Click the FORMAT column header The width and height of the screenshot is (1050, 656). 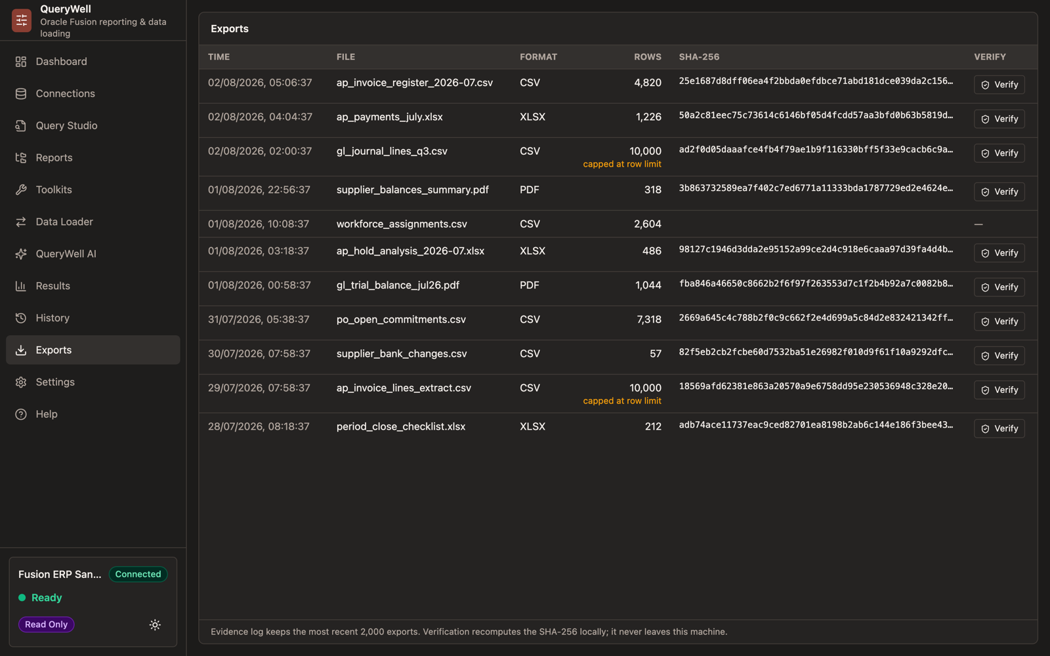(538, 57)
